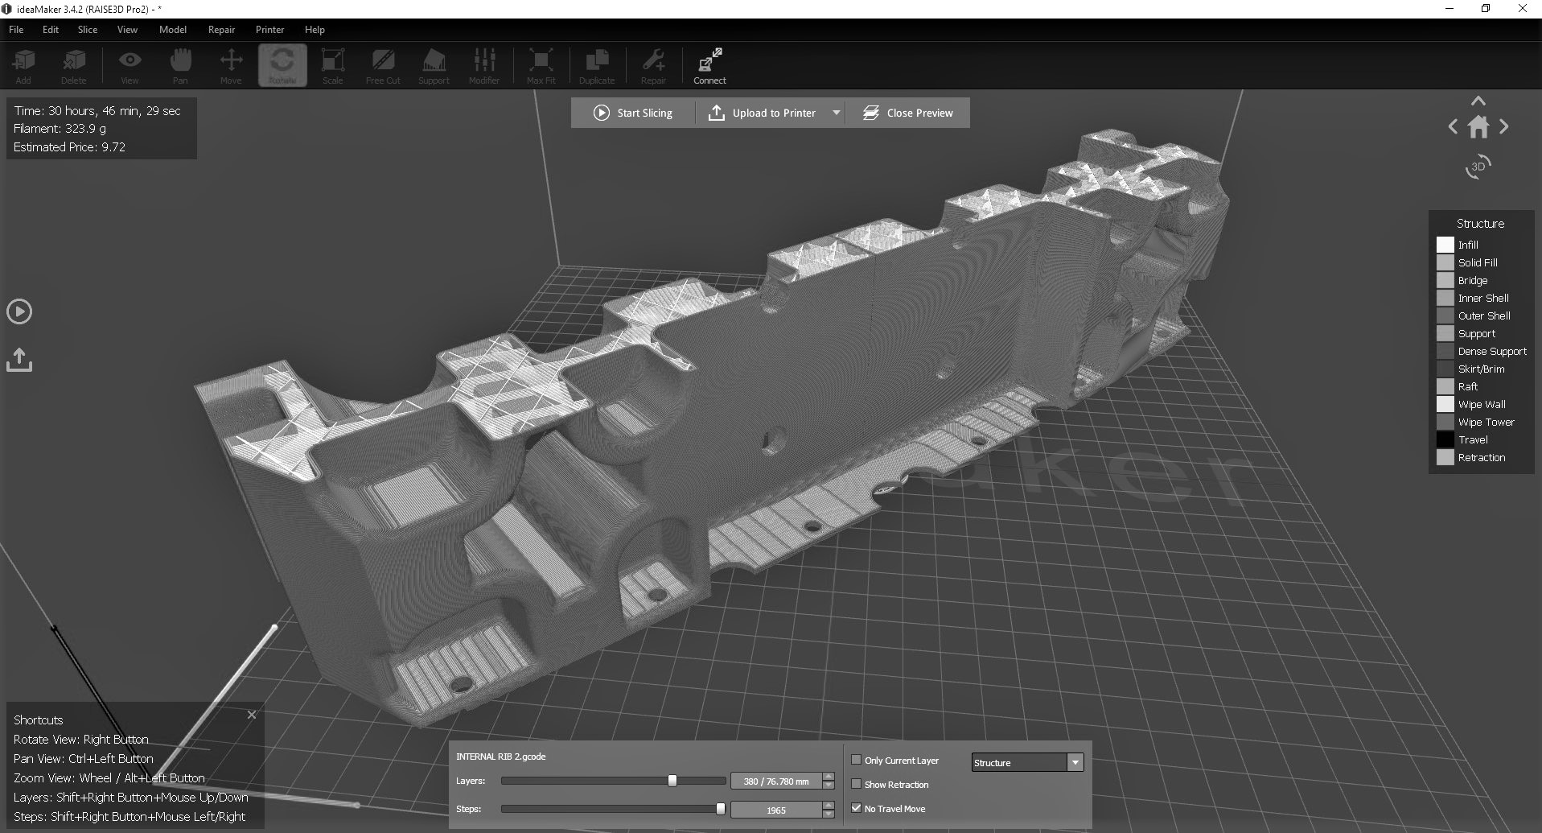1542x833 pixels.
Task: Increase the layer number with up stepper
Action: point(829,777)
